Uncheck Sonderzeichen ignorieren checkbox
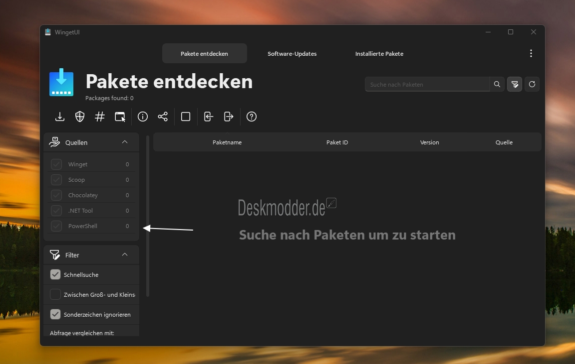 pos(55,314)
